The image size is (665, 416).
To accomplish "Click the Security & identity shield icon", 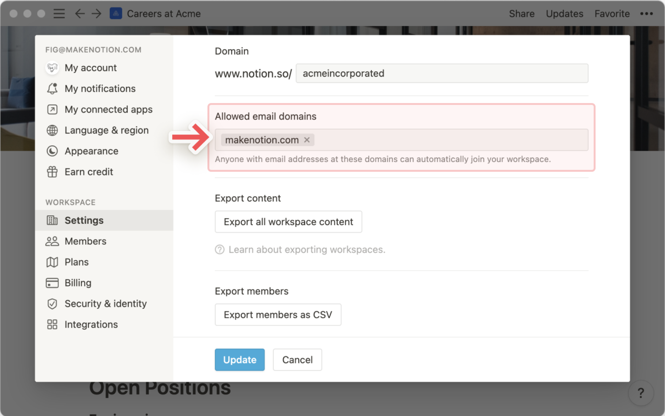I will click(x=52, y=303).
